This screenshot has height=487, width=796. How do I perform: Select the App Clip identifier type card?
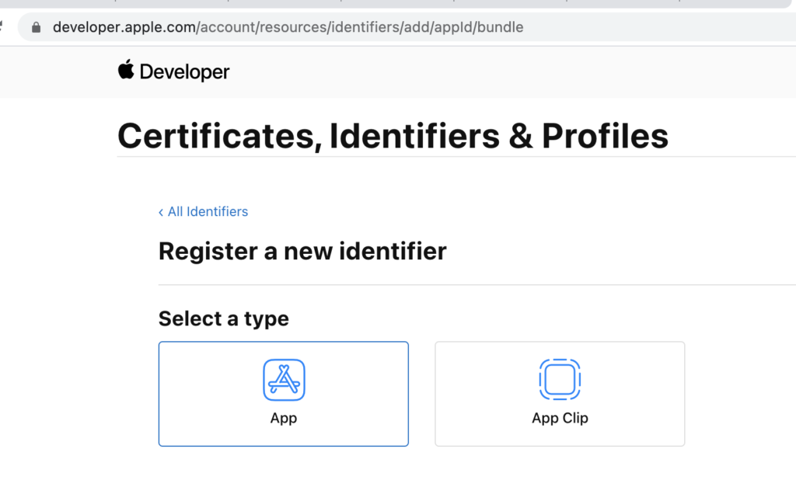pyautogui.click(x=560, y=394)
